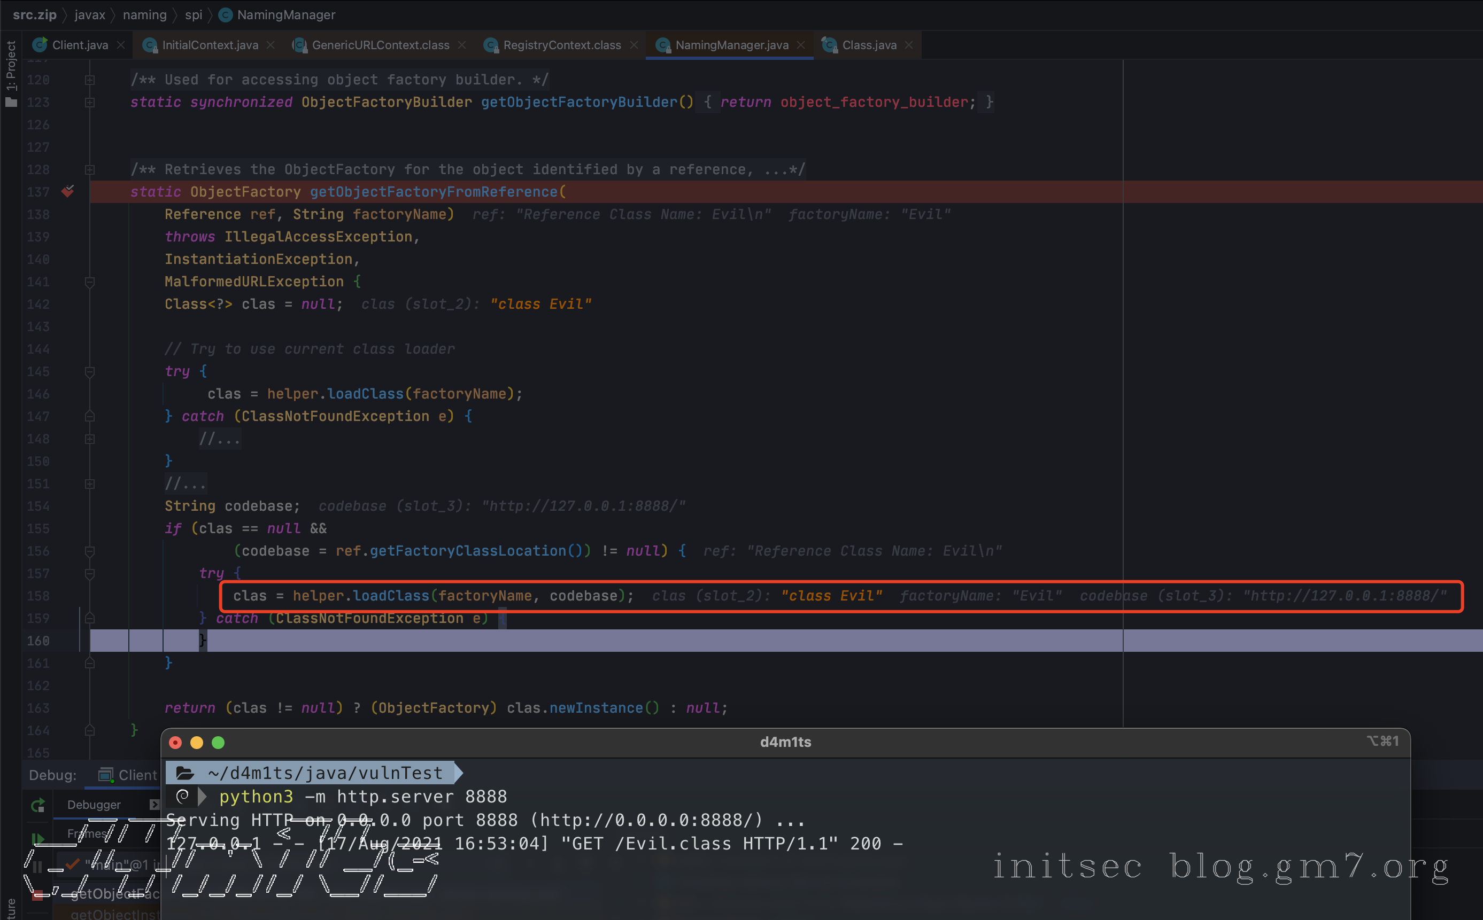Open the GenericURLContext.class tab
The image size is (1483, 920).
point(380,45)
